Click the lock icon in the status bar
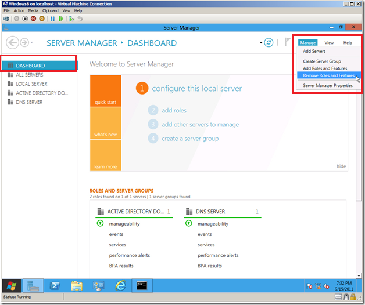Image resolution: width=365 pixels, height=305 pixels. pos(353,297)
